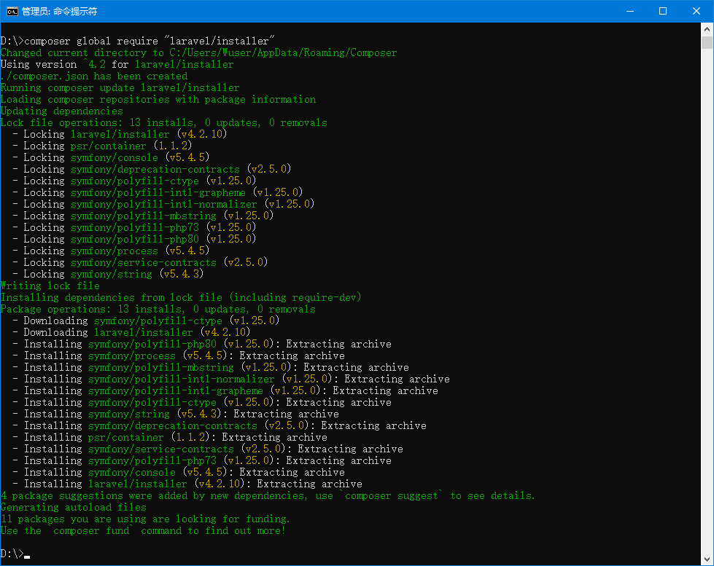The width and height of the screenshot is (714, 566).
Task: Click 'Generating autoload files' line
Action: [74, 507]
